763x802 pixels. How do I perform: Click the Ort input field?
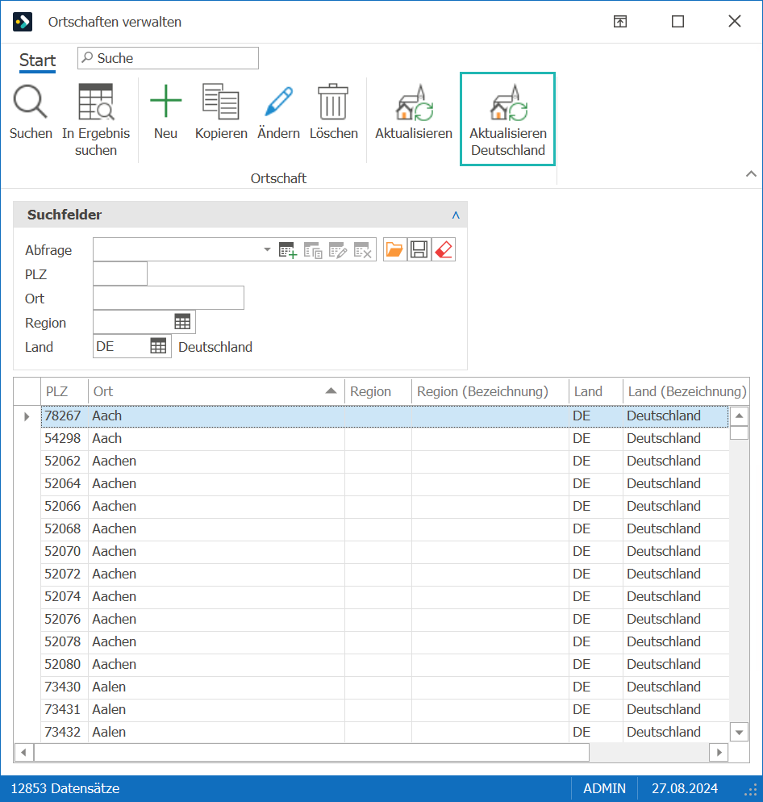(169, 298)
